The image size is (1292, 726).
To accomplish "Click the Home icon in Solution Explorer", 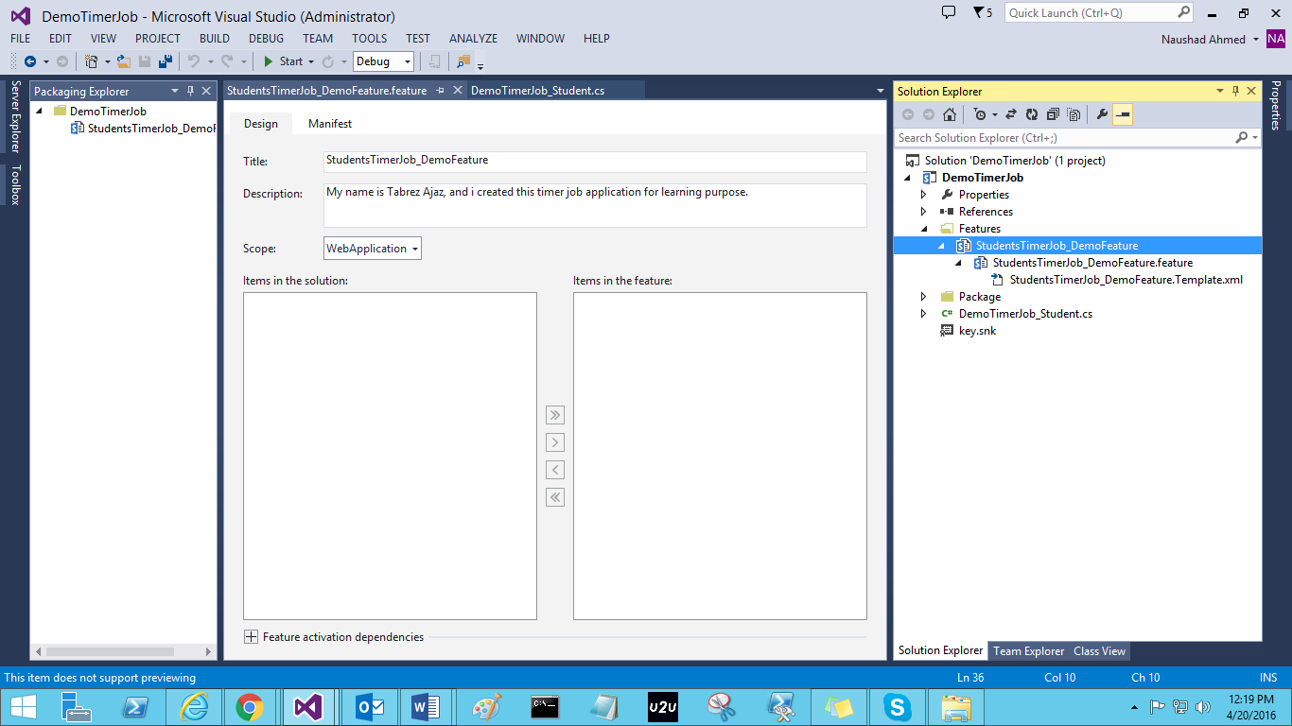I will [x=949, y=114].
